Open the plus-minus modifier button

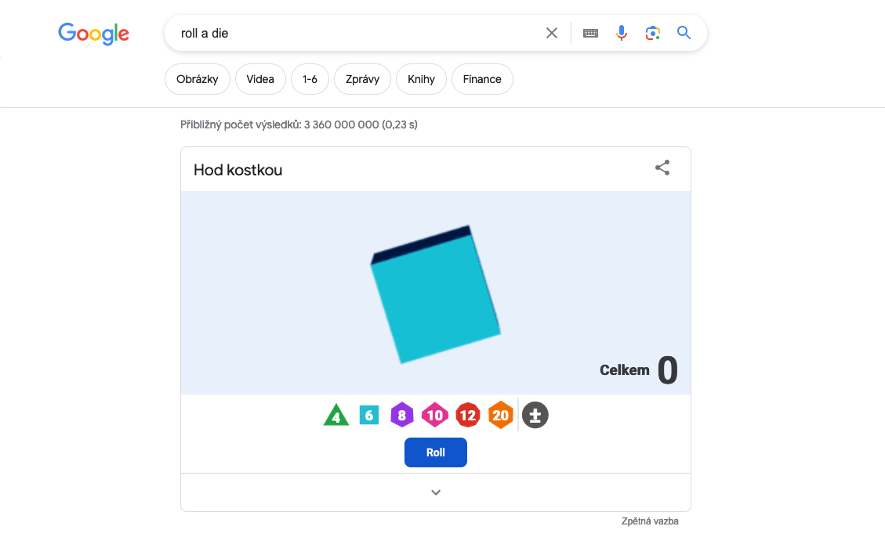coord(535,415)
